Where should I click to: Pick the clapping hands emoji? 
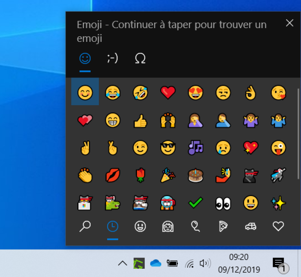[85, 175]
